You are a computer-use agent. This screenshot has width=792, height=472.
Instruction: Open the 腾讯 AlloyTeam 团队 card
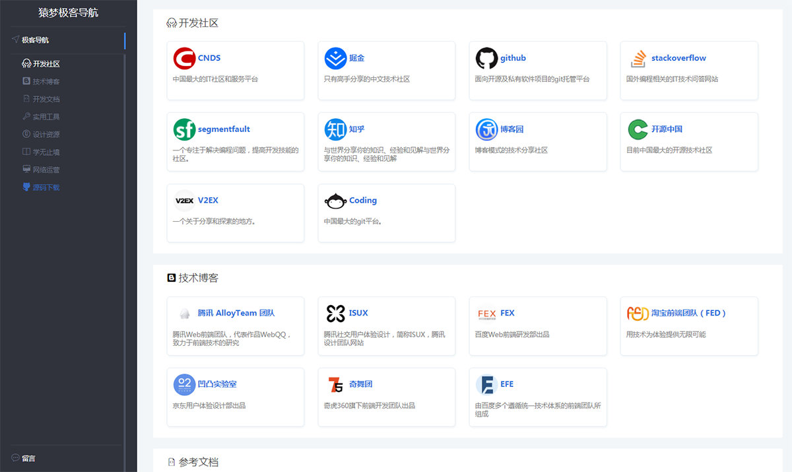[235, 325]
